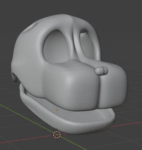
Task: Select the orange object origin dot
Action: pos(57,110)
